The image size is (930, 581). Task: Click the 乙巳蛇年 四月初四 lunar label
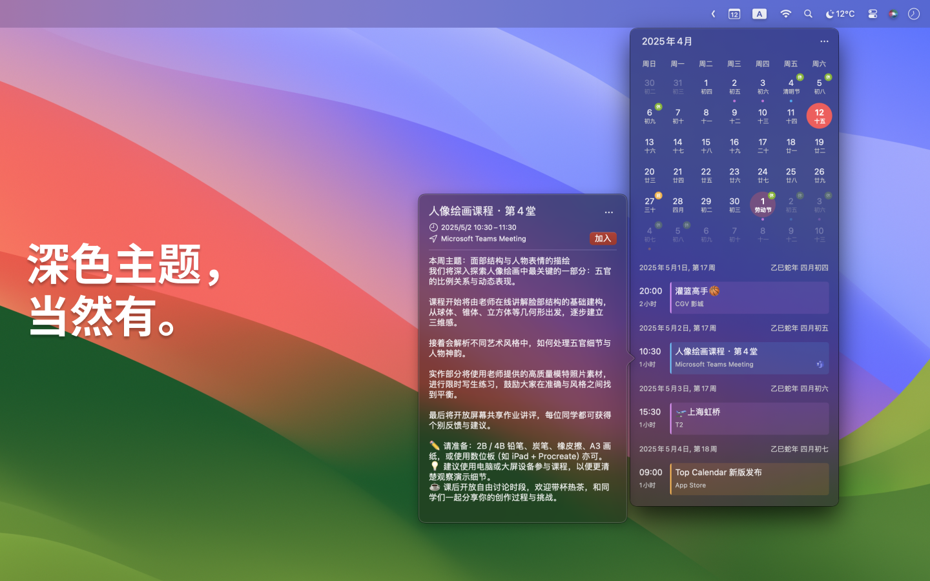click(x=800, y=268)
